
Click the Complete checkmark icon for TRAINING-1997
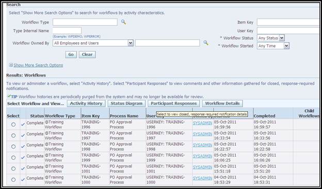[x=23, y=135]
